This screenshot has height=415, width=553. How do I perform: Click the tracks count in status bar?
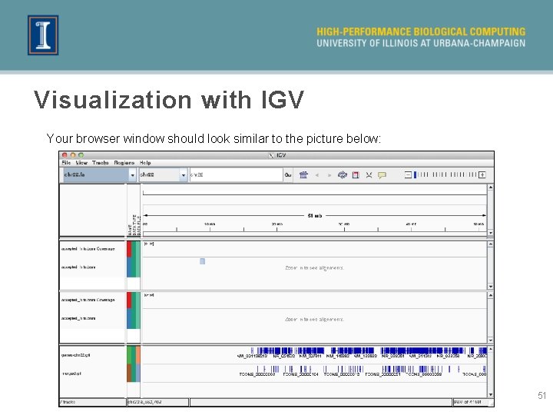click(68, 402)
